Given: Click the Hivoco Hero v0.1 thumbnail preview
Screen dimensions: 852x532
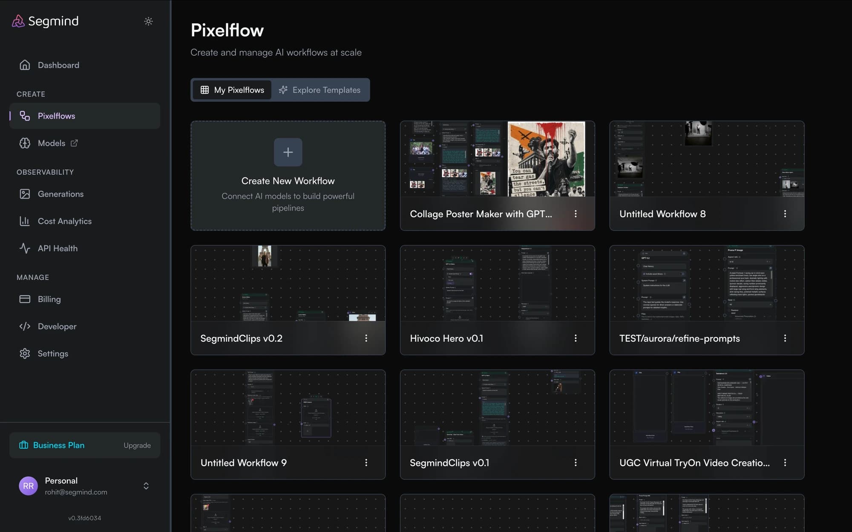Looking at the screenshot, I should [x=497, y=283].
